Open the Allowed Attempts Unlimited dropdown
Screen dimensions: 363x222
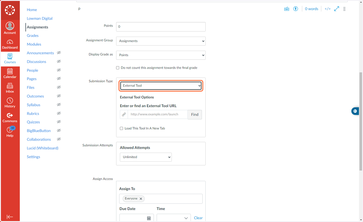pos(146,157)
